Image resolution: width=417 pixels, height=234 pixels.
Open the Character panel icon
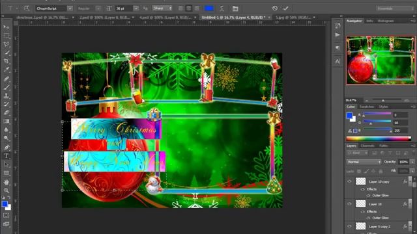(338, 61)
